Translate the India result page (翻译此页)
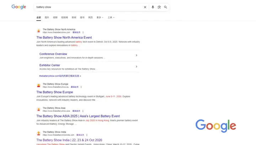 point(80,135)
